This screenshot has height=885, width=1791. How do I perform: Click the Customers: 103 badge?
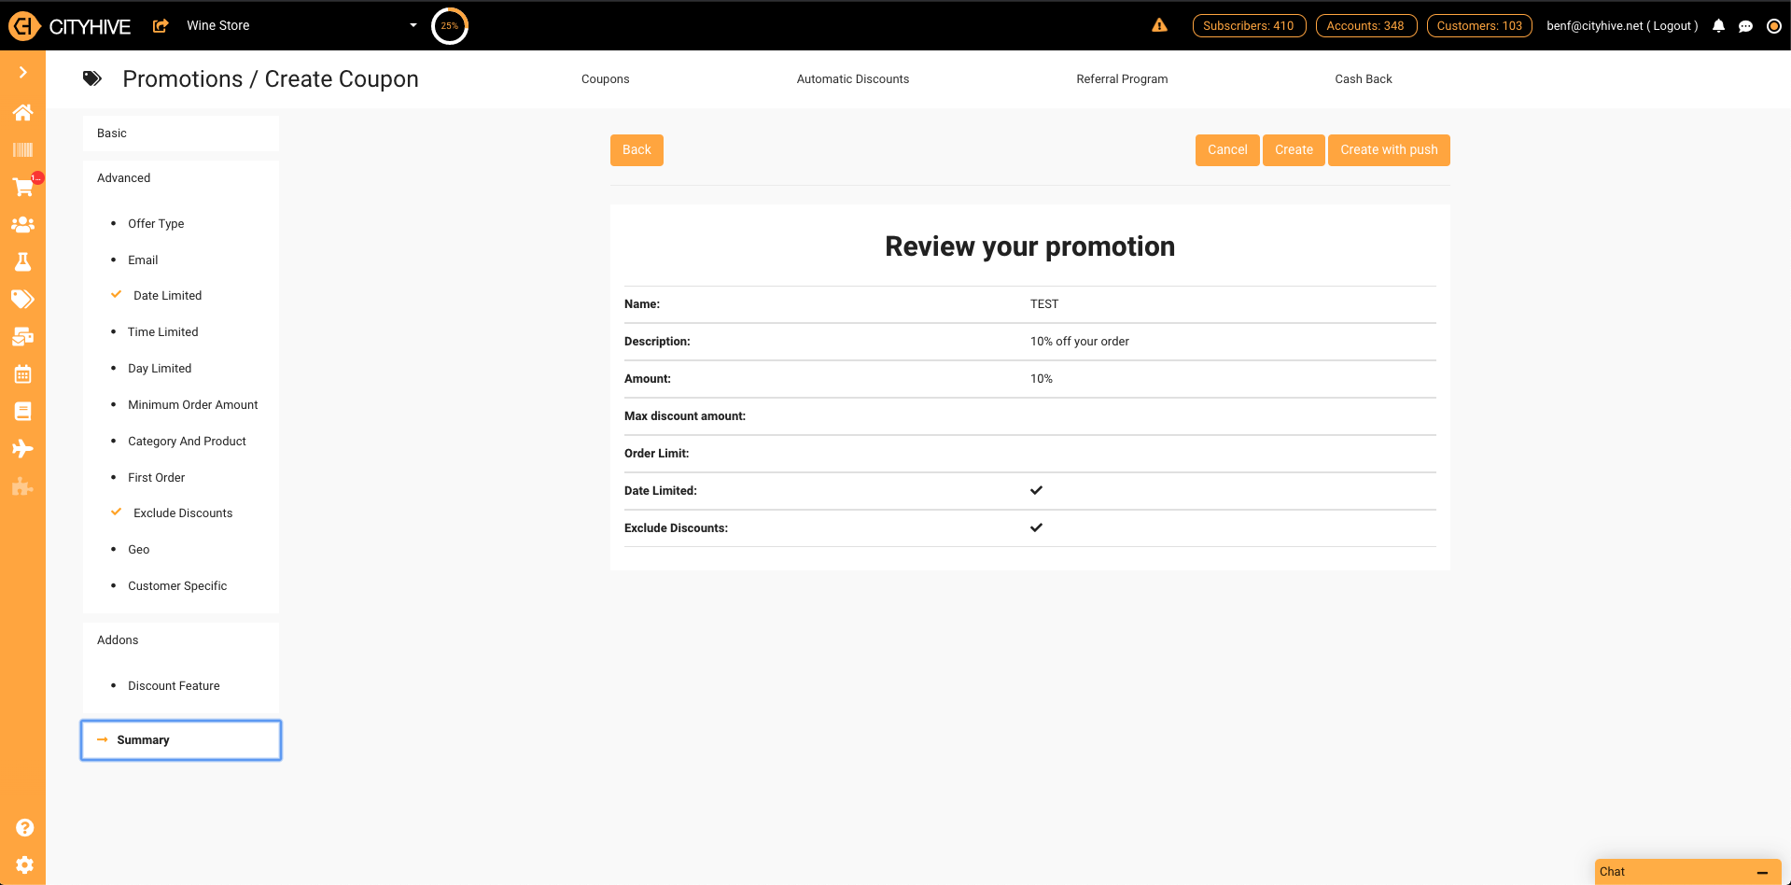1479,25
